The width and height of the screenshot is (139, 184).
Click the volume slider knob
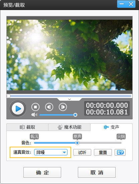coord(75,115)
